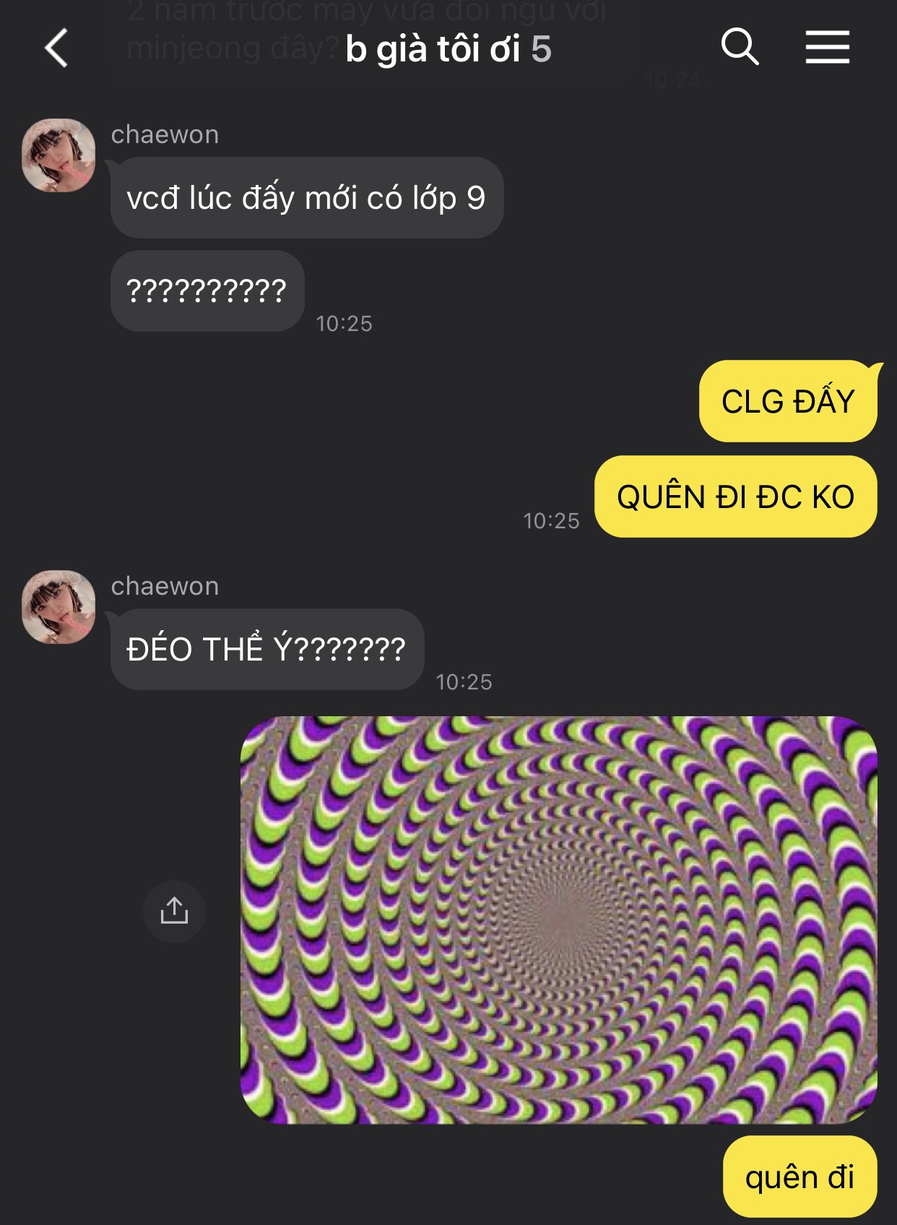Image resolution: width=897 pixels, height=1225 pixels.
Task: Select the yellow 'CLG ĐẤY' bubble
Action: [788, 401]
